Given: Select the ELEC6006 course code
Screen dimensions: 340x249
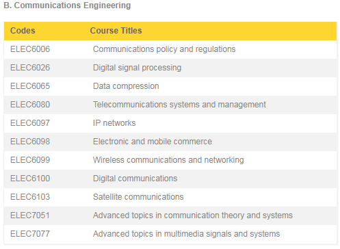Looking at the screenshot, I should point(30,49).
